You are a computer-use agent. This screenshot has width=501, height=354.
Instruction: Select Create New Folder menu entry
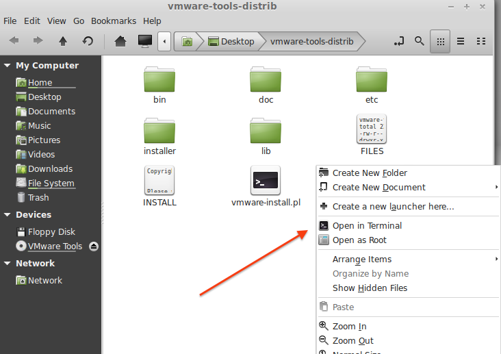tap(370, 173)
